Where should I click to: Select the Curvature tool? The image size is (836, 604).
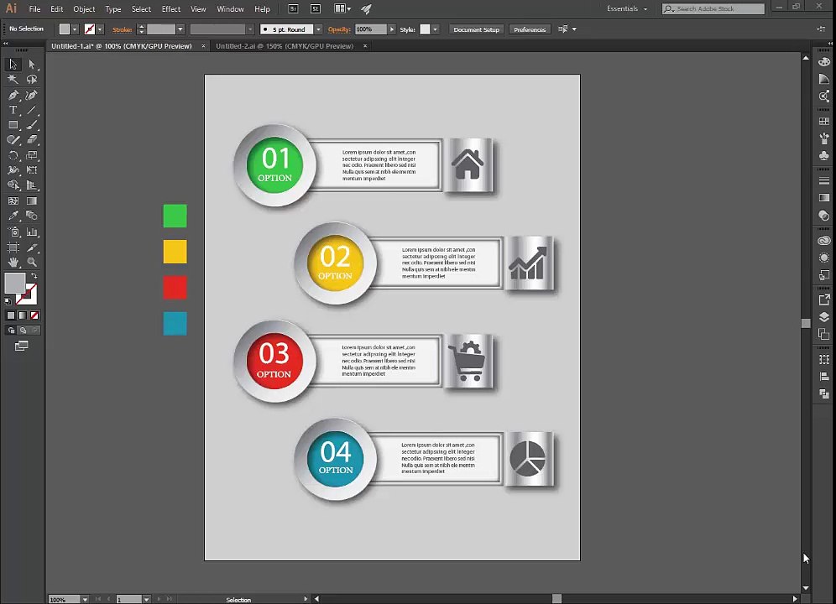coord(32,95)
